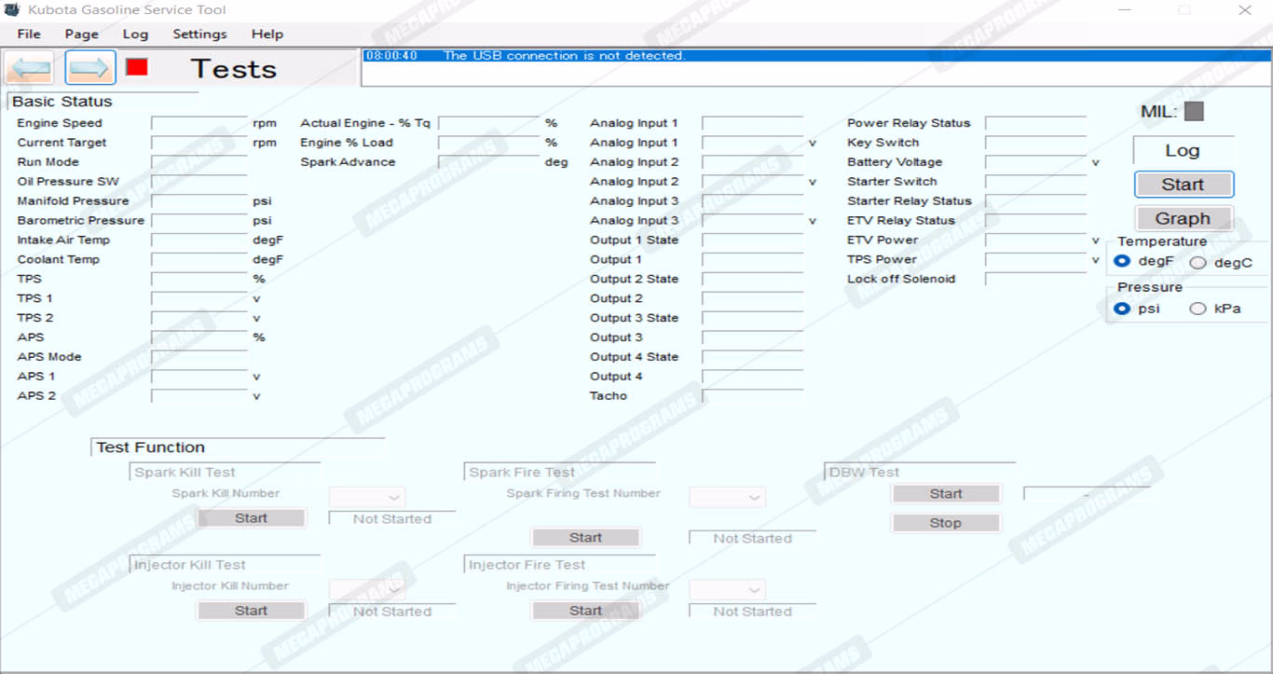Click the red stop square icon
This screenshot has width=1273, height=674.
137,67
